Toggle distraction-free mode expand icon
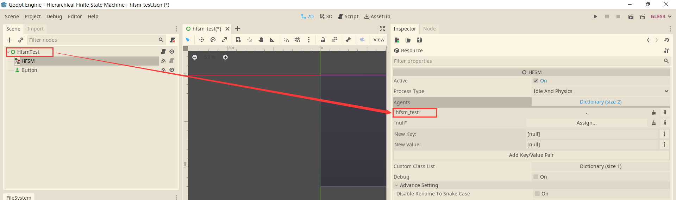 [382, 29]
